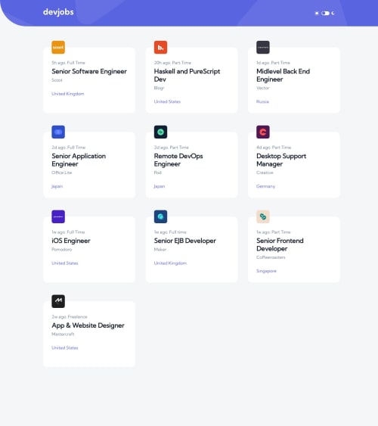
Task: Click 'Singapore' on Coffeeroasters card
Action: coord(266,271)
